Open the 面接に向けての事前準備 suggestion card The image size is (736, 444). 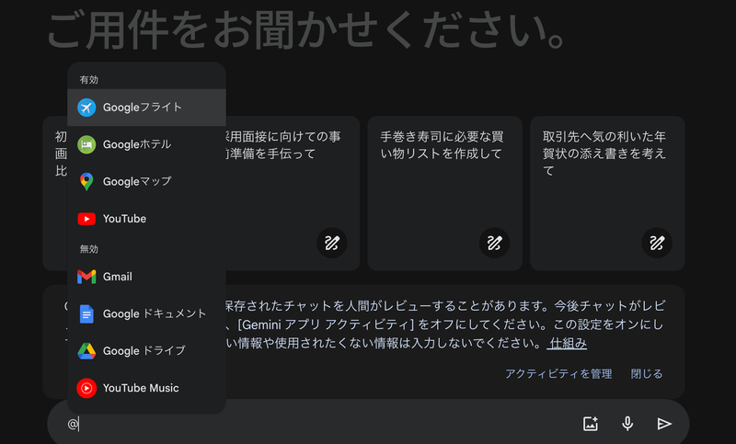293,193
